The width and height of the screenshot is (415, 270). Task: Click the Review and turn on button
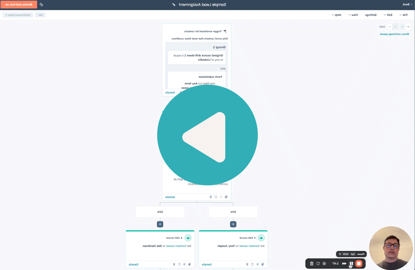pyautogui.click(x=19, y=5)
